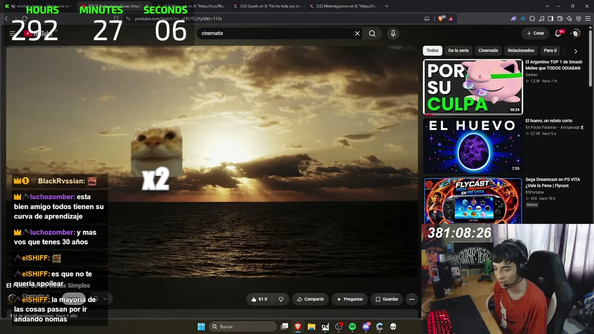Open the Brave Wallet icon
594x334 pixels.
[x=560, y=19]
